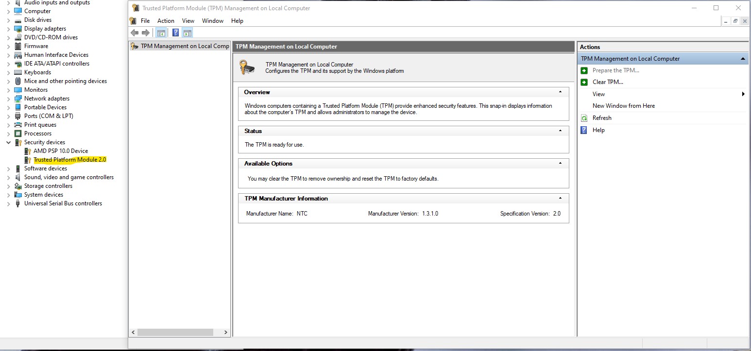Click the Back navigation arrow in the toolbar

(135, 33)
